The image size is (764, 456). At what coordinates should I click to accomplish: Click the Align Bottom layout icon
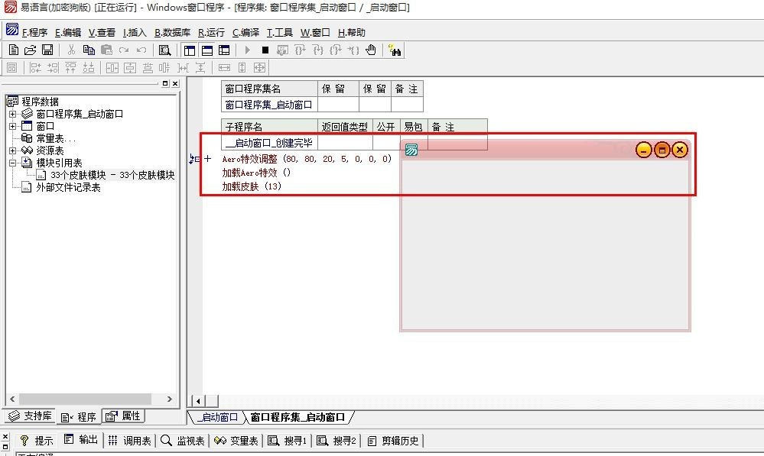88,68
